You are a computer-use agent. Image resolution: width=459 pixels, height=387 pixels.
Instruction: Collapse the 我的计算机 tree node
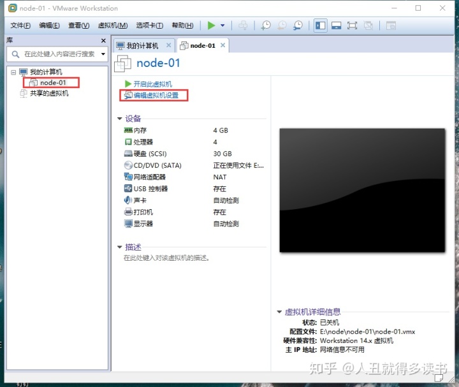click(x=13, y=72)
